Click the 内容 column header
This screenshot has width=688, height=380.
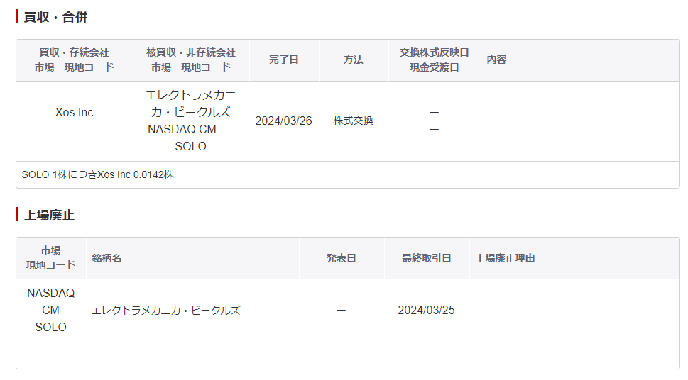click(496, 60)
